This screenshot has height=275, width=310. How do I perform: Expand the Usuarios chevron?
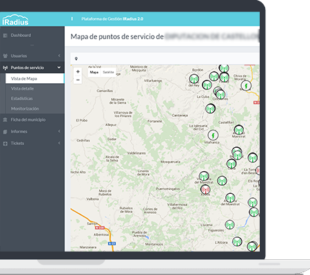pyautogui.click(x=59, y=56)
